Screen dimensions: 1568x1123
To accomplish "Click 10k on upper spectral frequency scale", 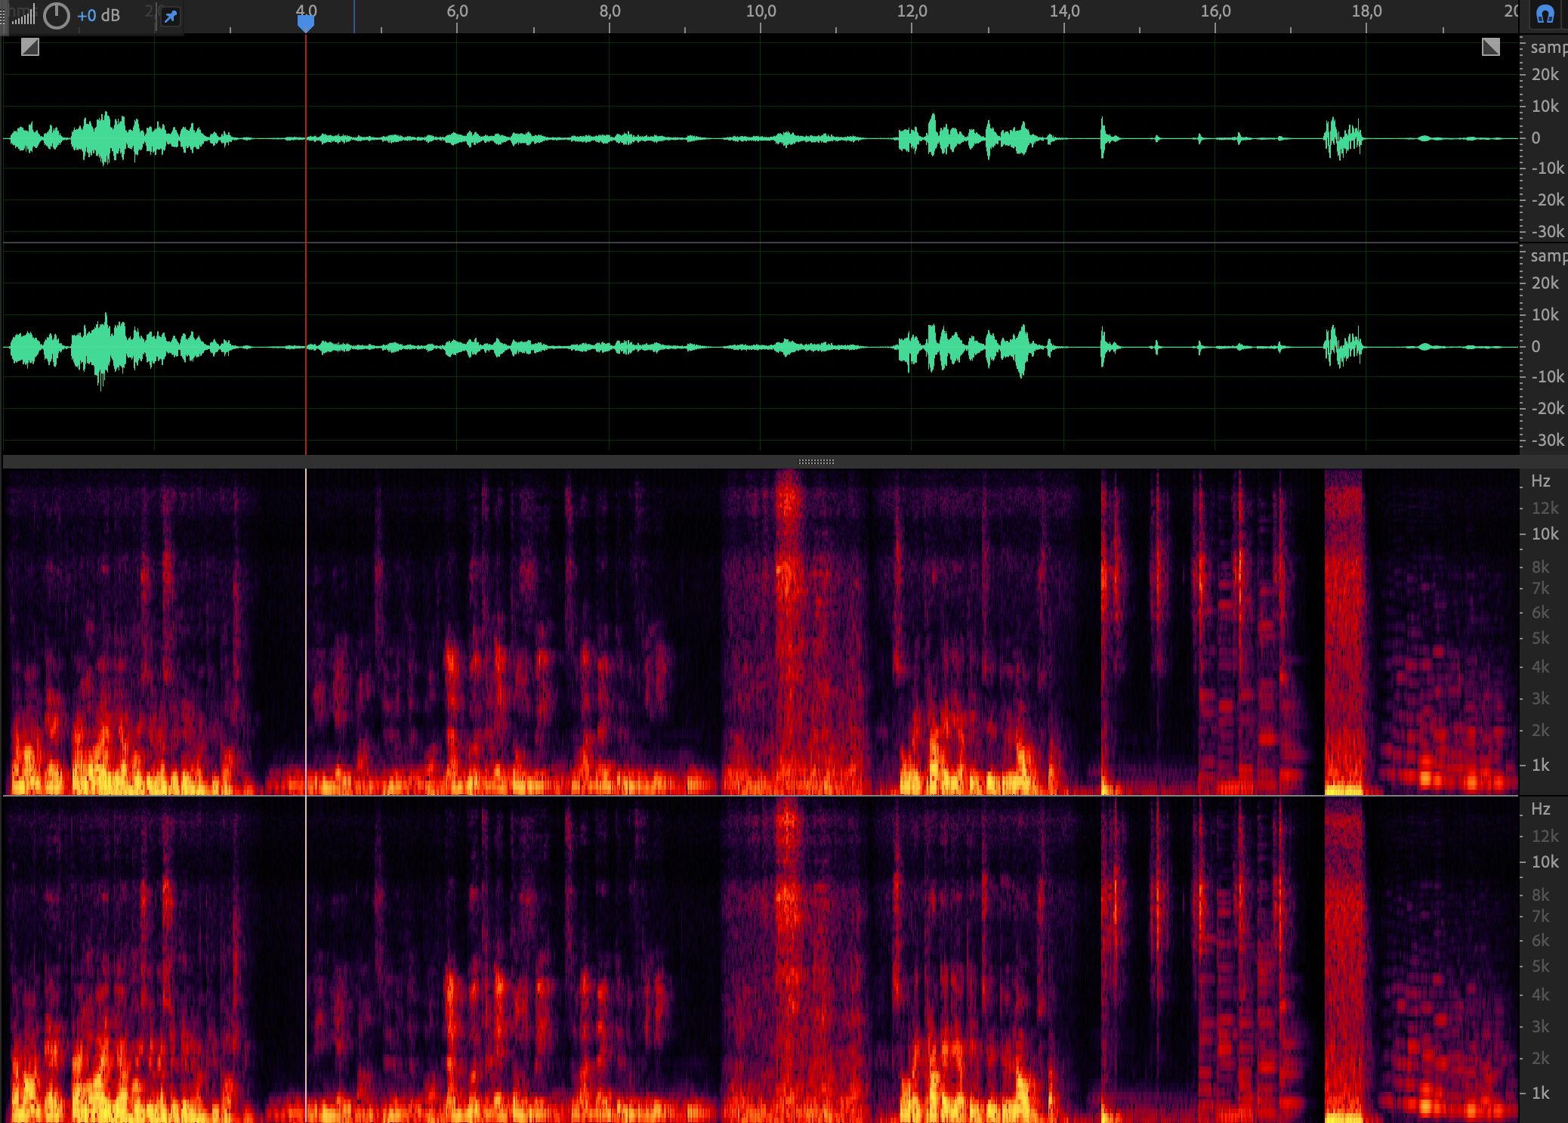I will [1545, 534].
